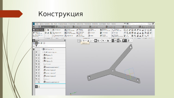The image size is (174, 98).
Task: Open the filter funnel dropdown arrow in view toolbar
Action: click(x=126, y=41)
